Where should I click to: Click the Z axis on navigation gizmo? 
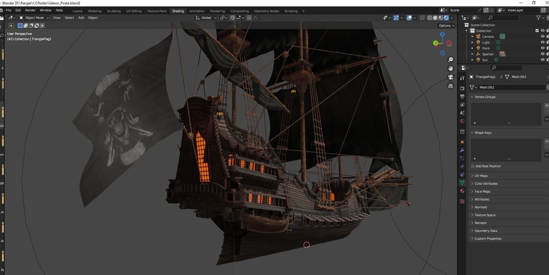[x=442, y=34]
